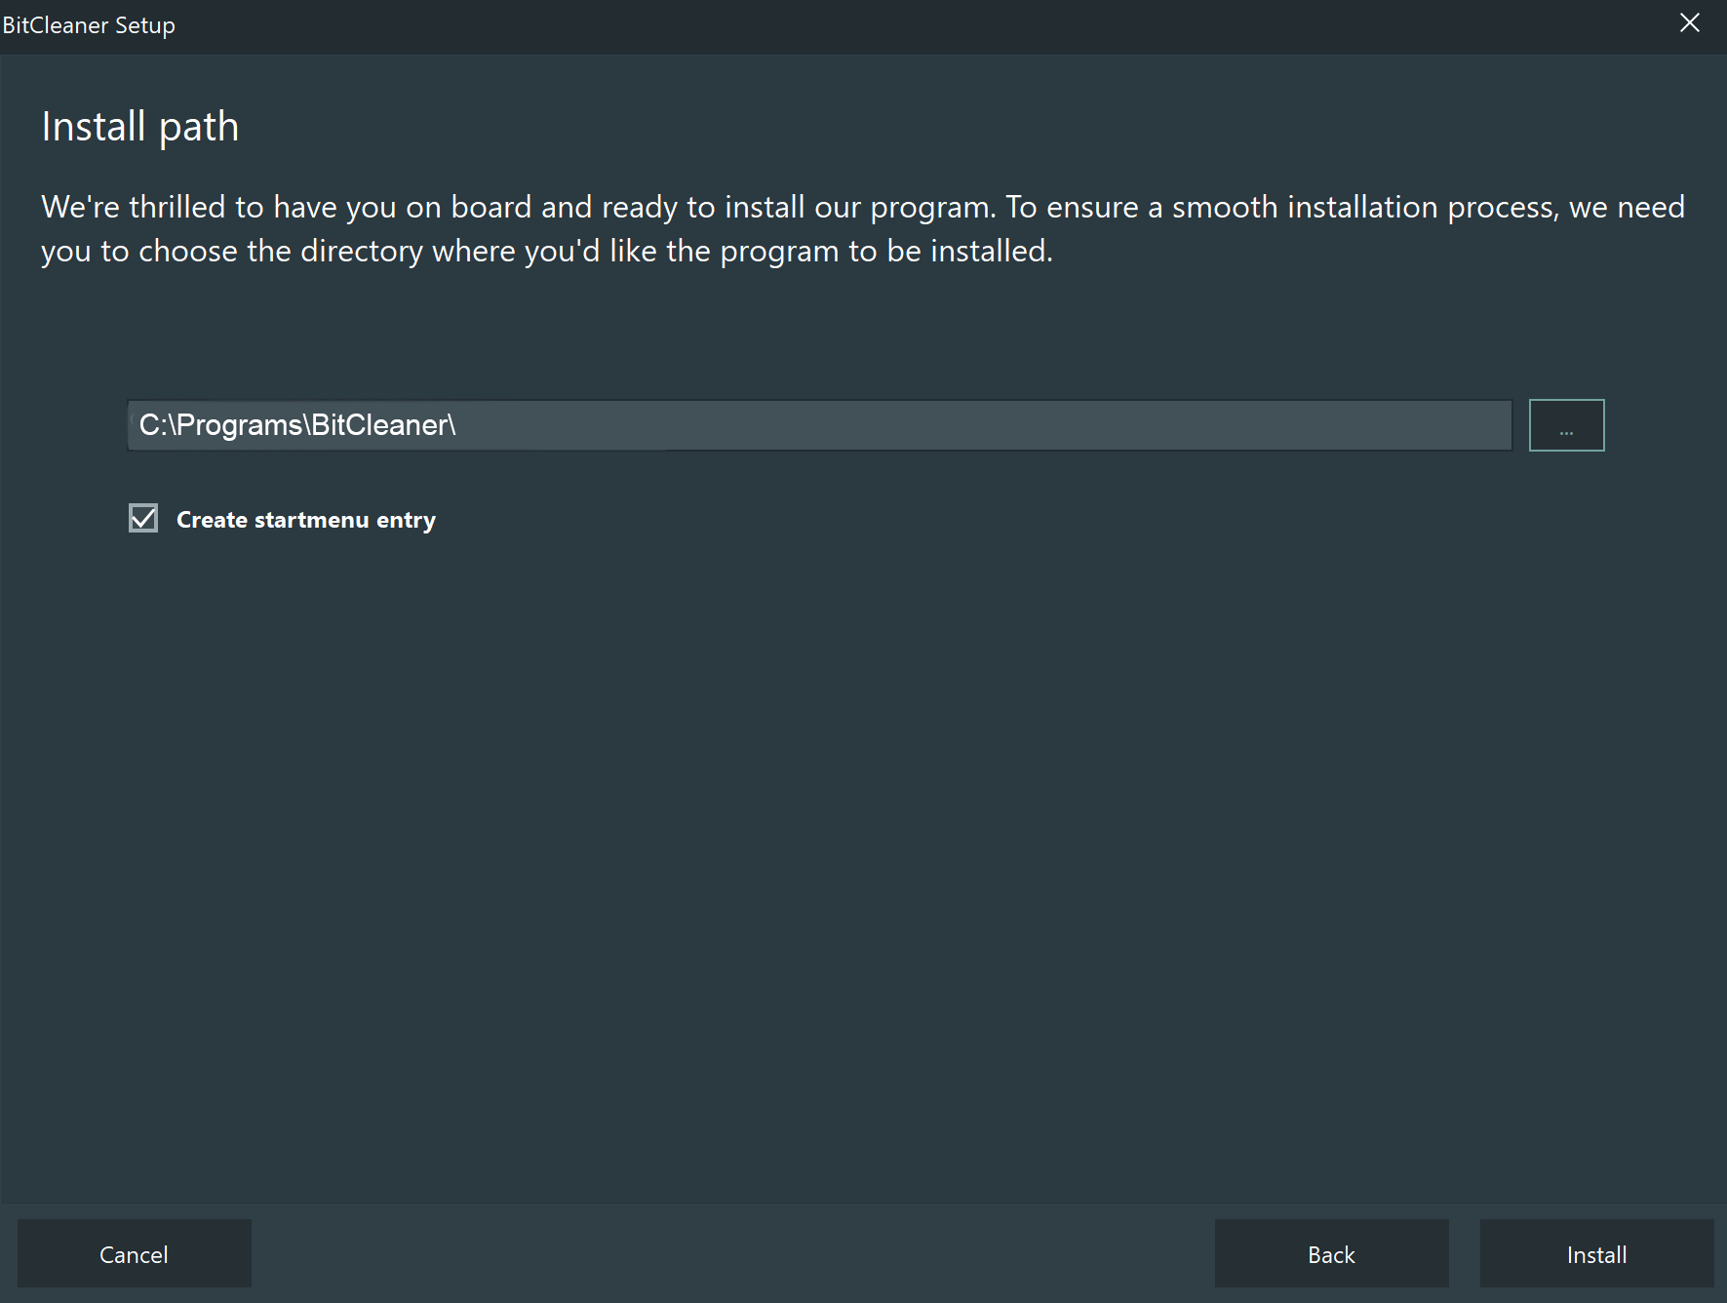The image size is (1727, 1303).
Task: Click the install path text field
Action: [x=819, y=425]
